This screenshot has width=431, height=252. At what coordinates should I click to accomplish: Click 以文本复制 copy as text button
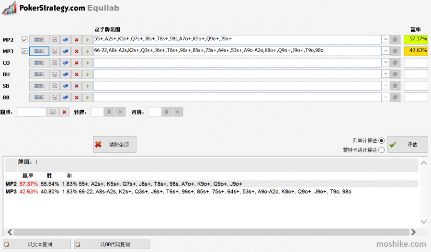[x=37, y=244]
